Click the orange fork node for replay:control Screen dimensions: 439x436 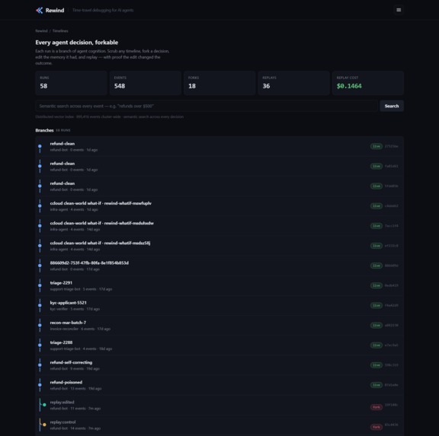coord(44,425)
